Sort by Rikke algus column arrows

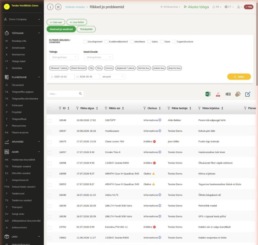coord(97,108)
